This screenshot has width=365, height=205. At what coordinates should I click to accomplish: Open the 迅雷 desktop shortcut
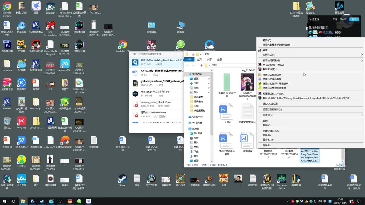[x=36, y=8]
